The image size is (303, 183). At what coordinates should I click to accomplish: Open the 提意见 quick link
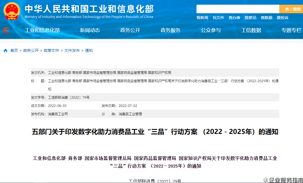(251, 18)
